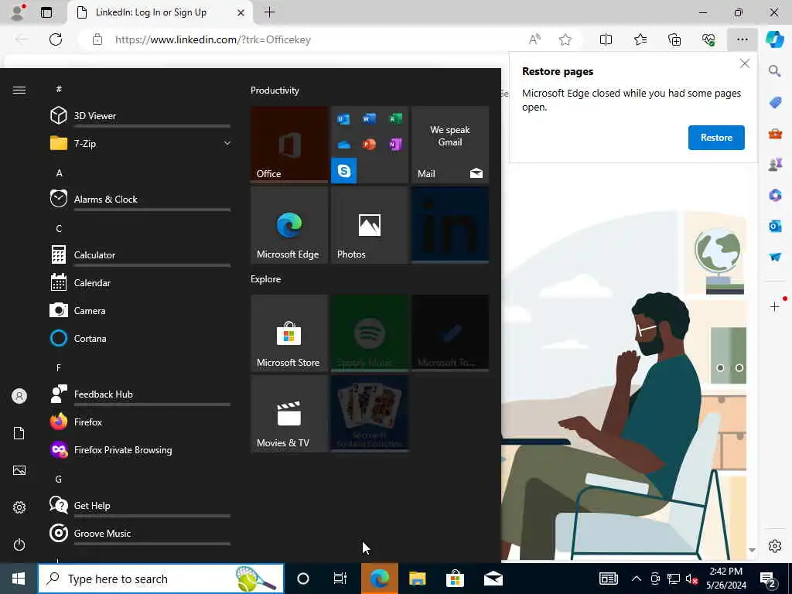This screenshot has height=594, width=792.
Task: Click the Explore group heading
Action: tap(266, 278)
